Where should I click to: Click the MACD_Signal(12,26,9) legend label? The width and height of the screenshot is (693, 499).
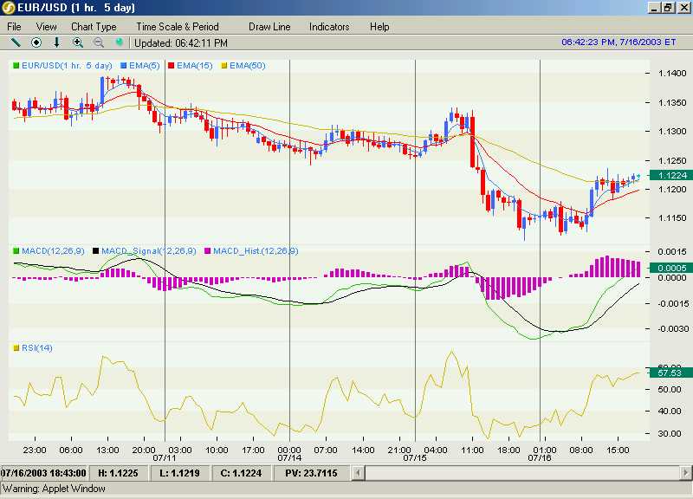point(148,251)
